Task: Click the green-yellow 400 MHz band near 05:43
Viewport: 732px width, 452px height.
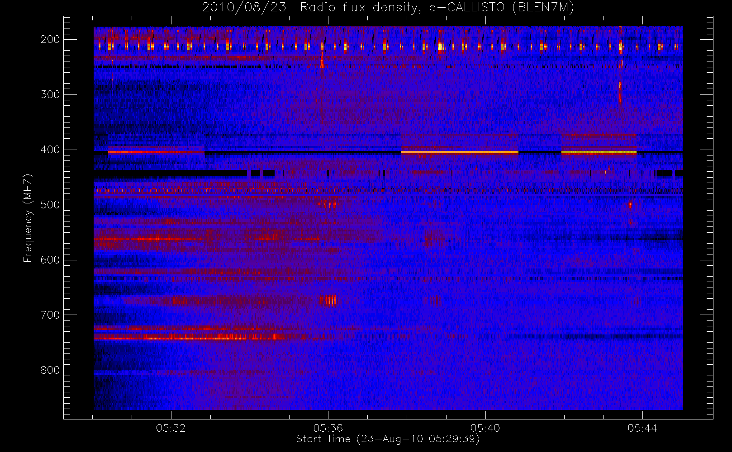Action: tap(599, 152)
